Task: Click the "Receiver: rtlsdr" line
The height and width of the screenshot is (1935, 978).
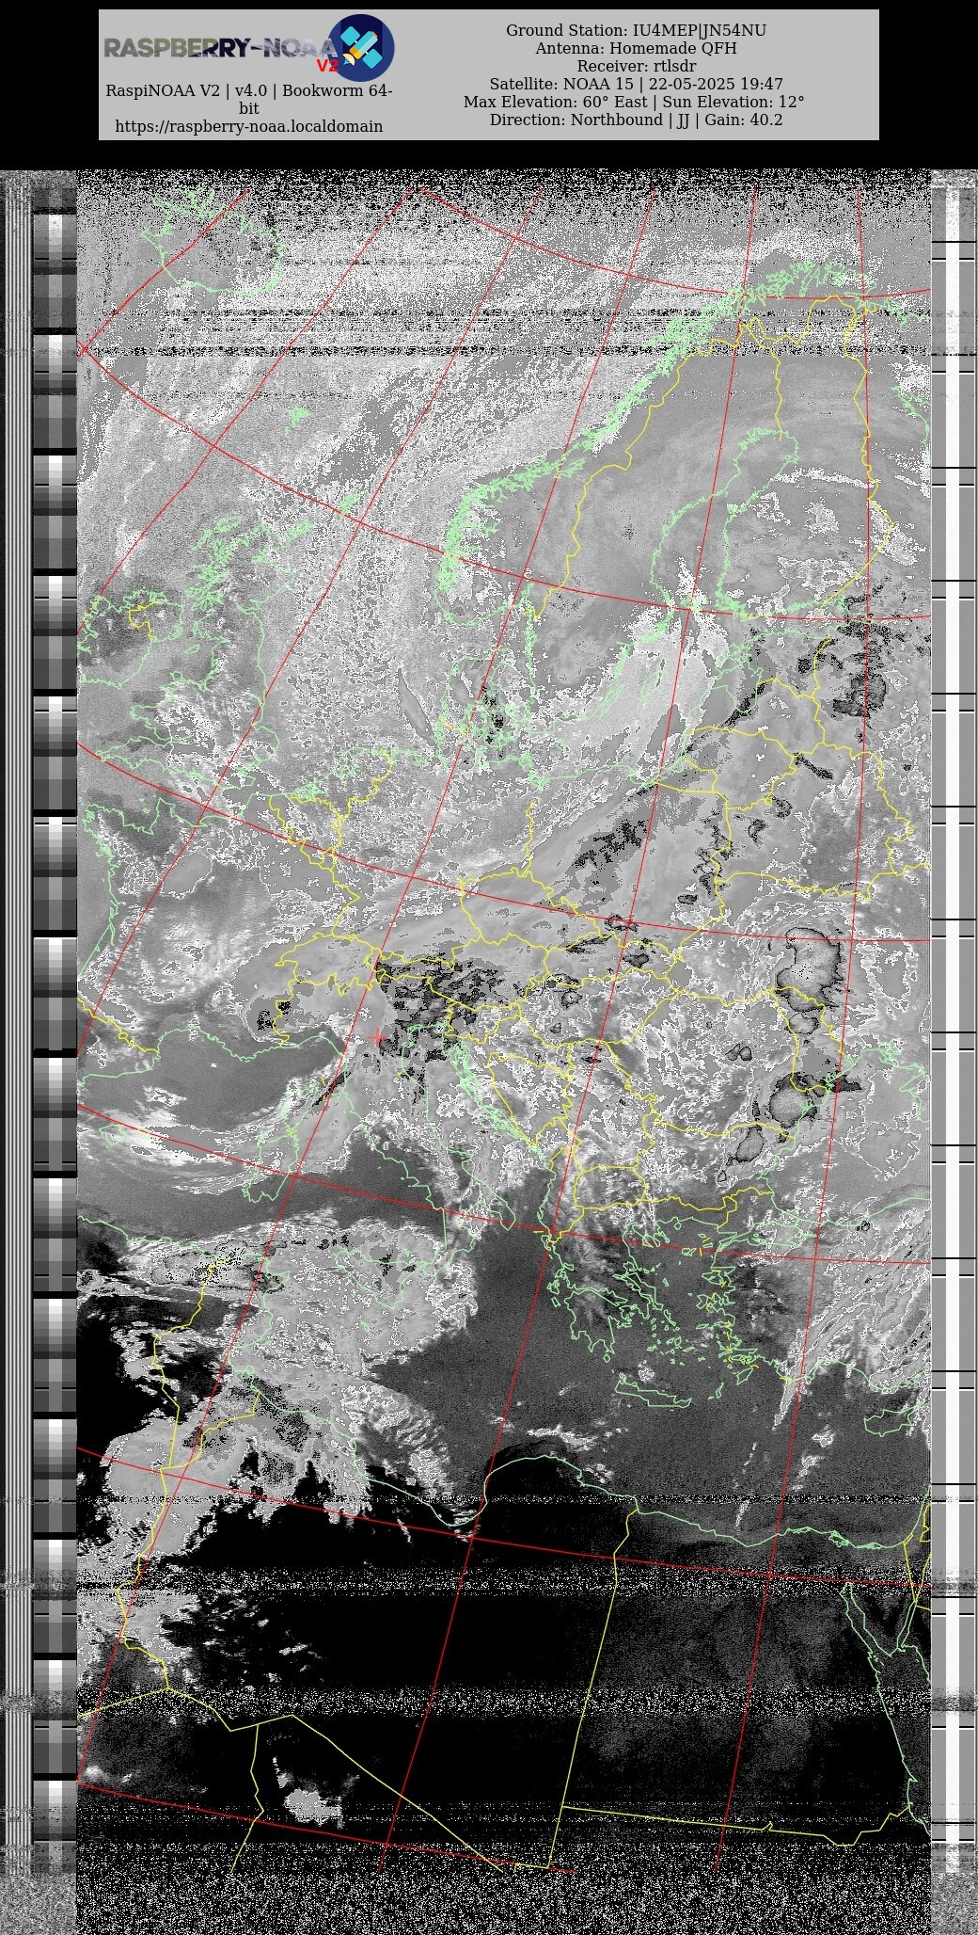Action: click(x=636, y=66)
